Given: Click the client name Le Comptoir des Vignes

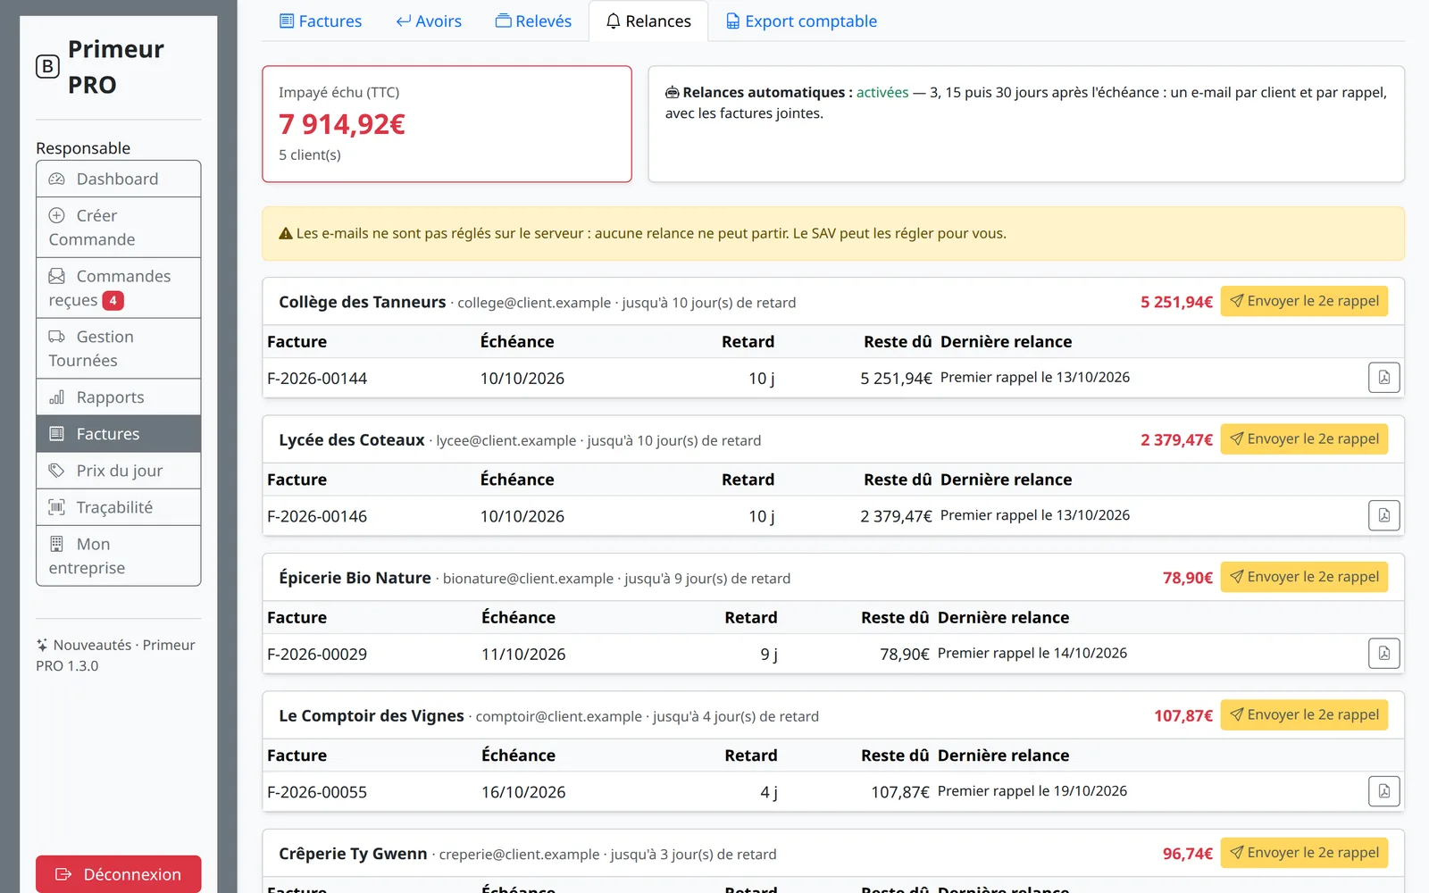Looking at the screenshot, I should (372, 716).
